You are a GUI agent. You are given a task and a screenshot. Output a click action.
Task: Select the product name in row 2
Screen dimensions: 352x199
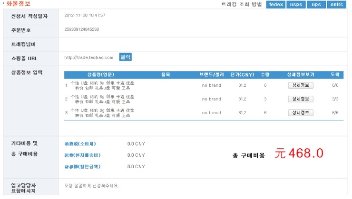[102, 99]
